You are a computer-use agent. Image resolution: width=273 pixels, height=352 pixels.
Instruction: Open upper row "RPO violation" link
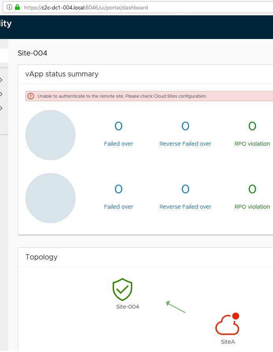point(252,144)
